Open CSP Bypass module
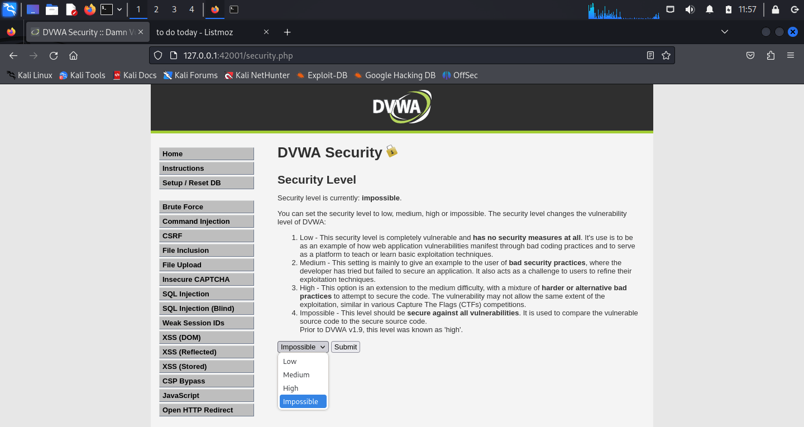This screenshot has height=427, width=804. (207, 381)
